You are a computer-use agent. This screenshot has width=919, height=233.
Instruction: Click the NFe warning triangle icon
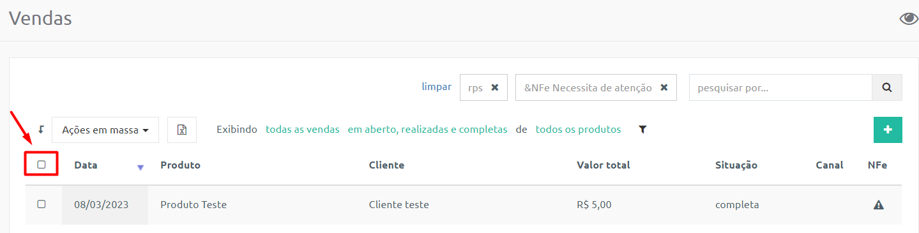pyautogui.click(x=878, y=205)
